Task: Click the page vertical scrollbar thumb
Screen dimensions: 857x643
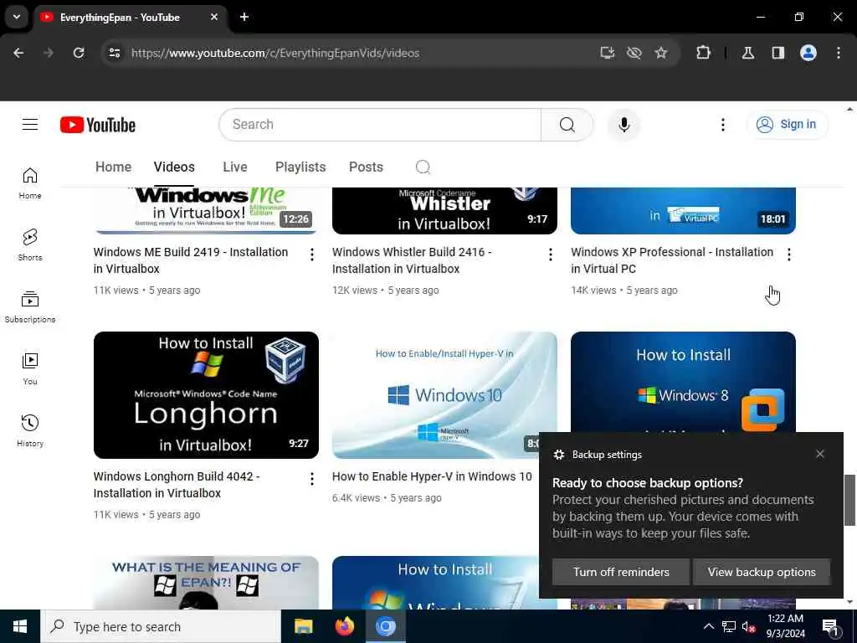Action: (x=849, y=501)
